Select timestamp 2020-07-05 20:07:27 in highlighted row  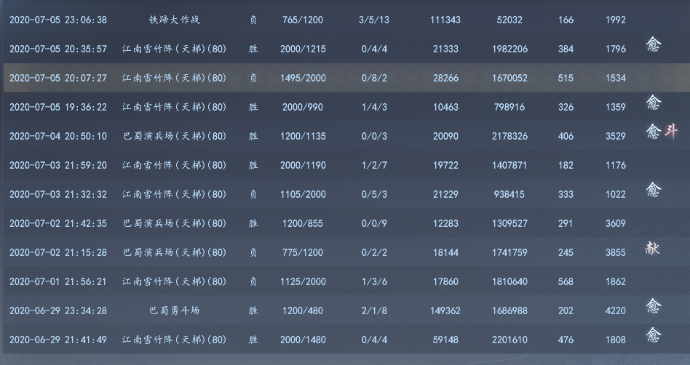[58, 78]
